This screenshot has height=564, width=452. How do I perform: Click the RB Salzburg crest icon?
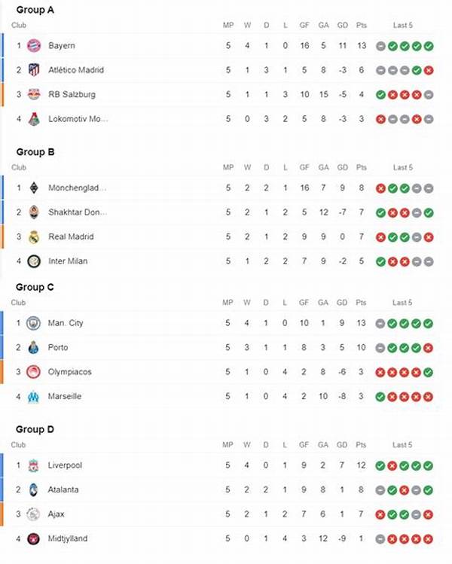33,95
